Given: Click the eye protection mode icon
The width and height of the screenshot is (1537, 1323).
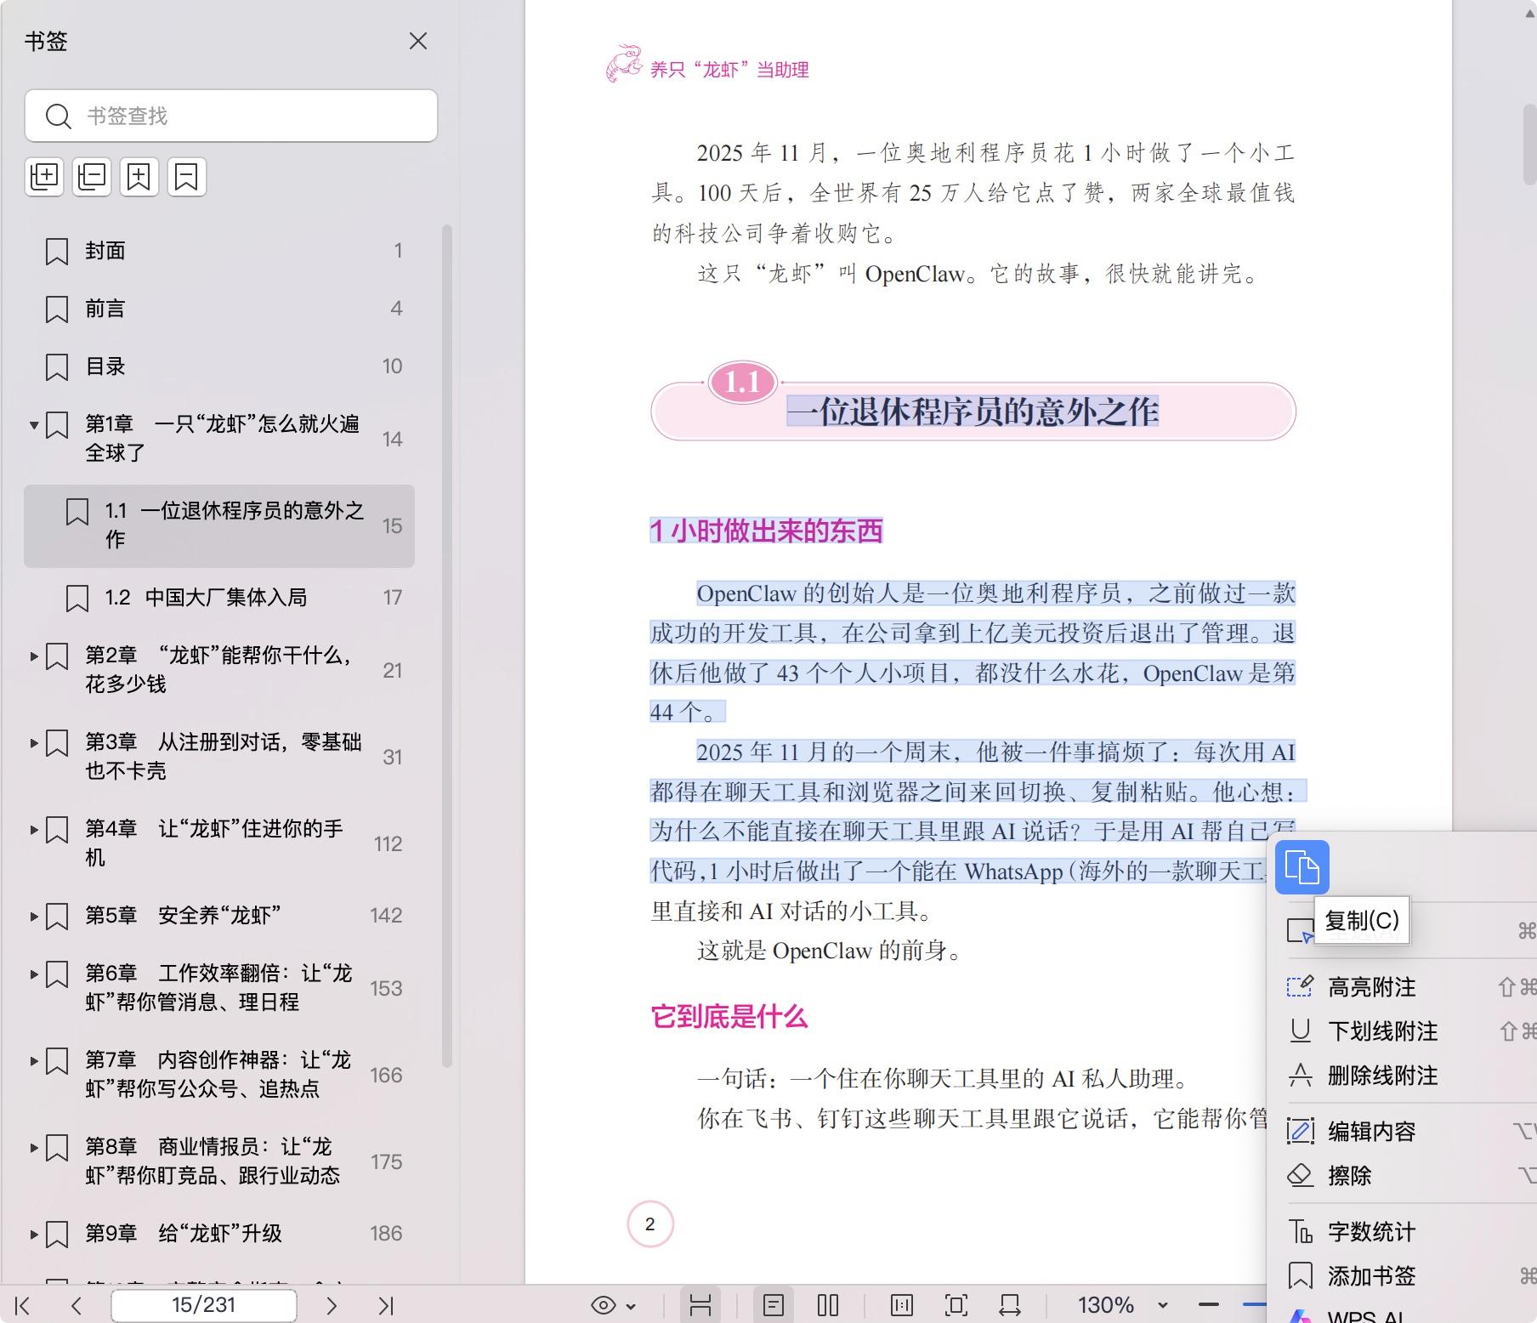Looking at the screenshot, I should point(603,1305).
